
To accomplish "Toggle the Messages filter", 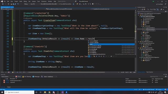I will [36, 77].
